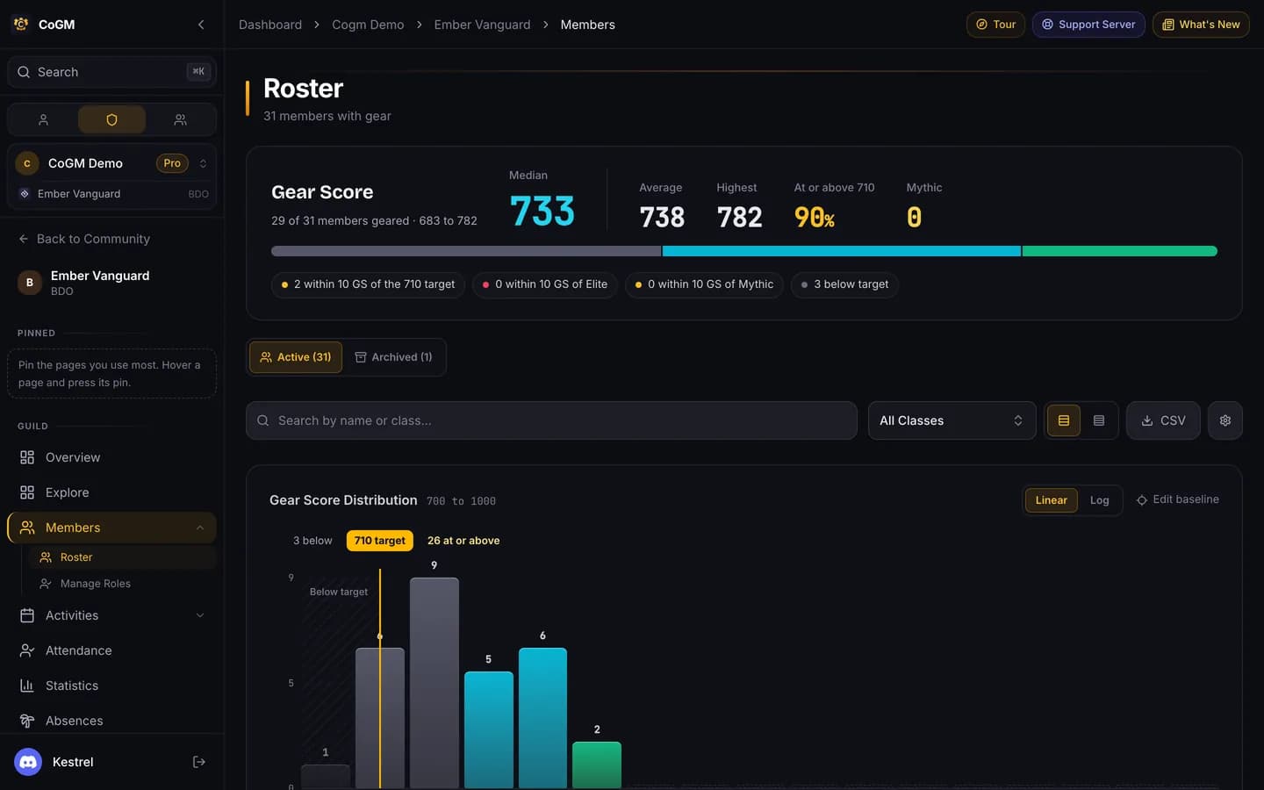Open the All Classes dropdown
Viewport: 1264px width, 790px height.
click(952, 420)
